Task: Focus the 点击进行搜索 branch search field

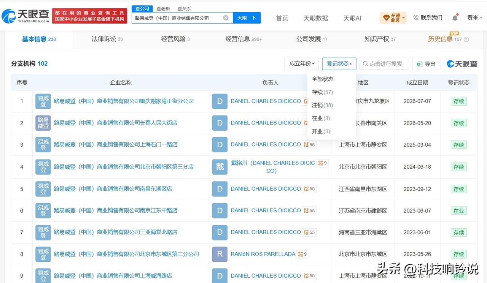Action: tap(384, 64)
